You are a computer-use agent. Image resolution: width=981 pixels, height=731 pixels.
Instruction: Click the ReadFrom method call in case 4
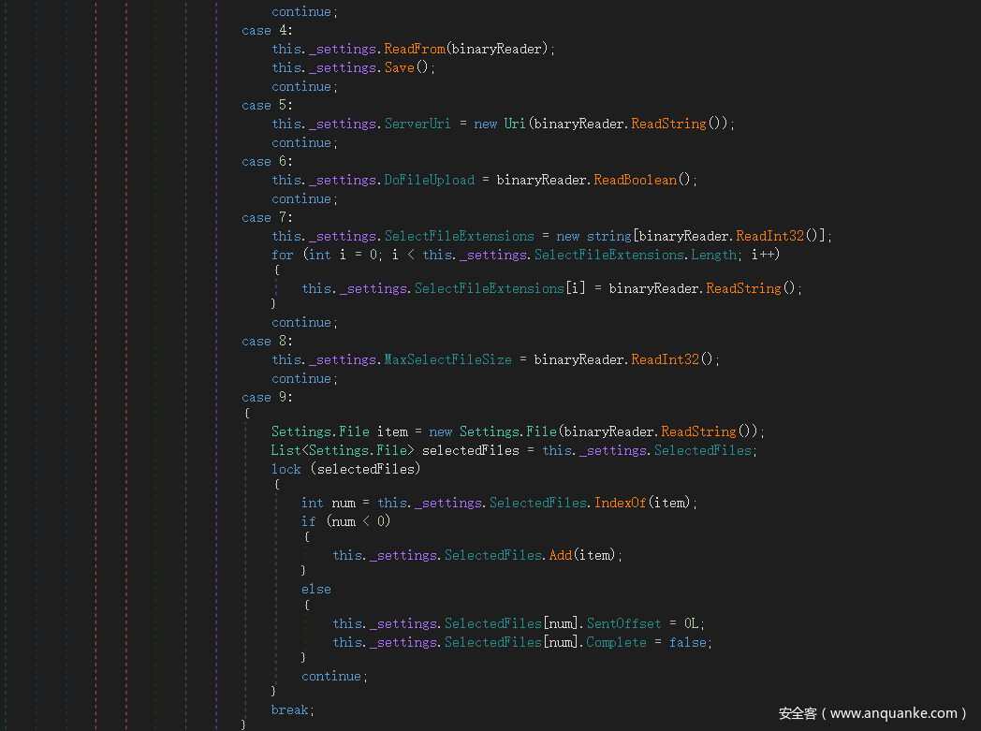415,49
